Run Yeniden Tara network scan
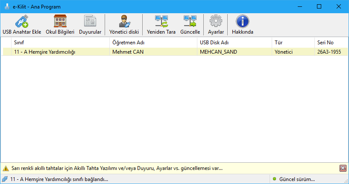This screenshot has height=184, width=349. click(x=161, y=21)
